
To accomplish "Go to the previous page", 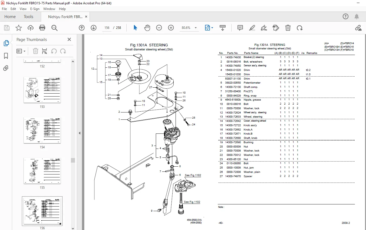I will pos(82,28).
